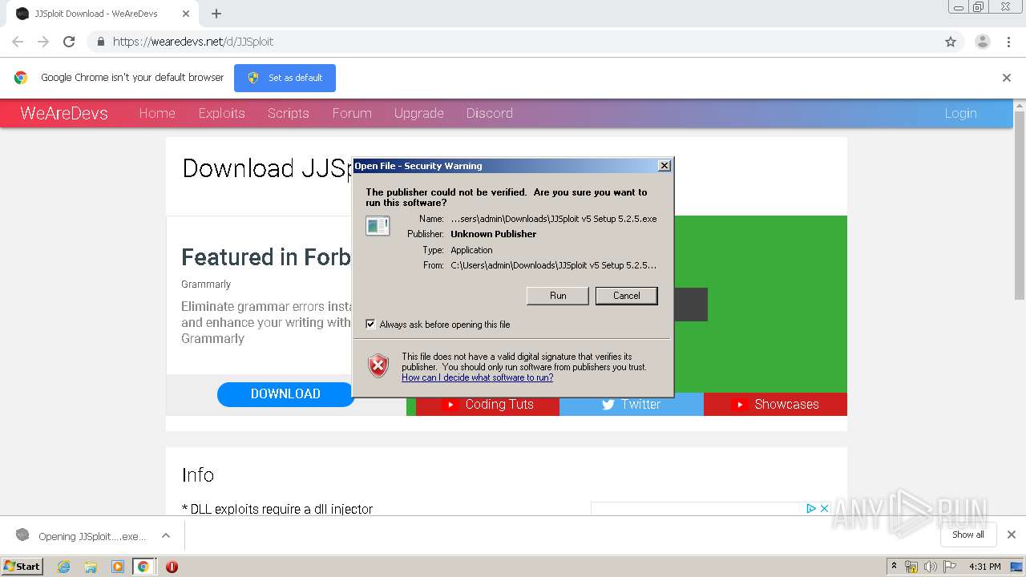Open the Coding Tuts YouTube button
Image resolution: width=1026 pixels, height=577 pixels.
coord(487,404)
